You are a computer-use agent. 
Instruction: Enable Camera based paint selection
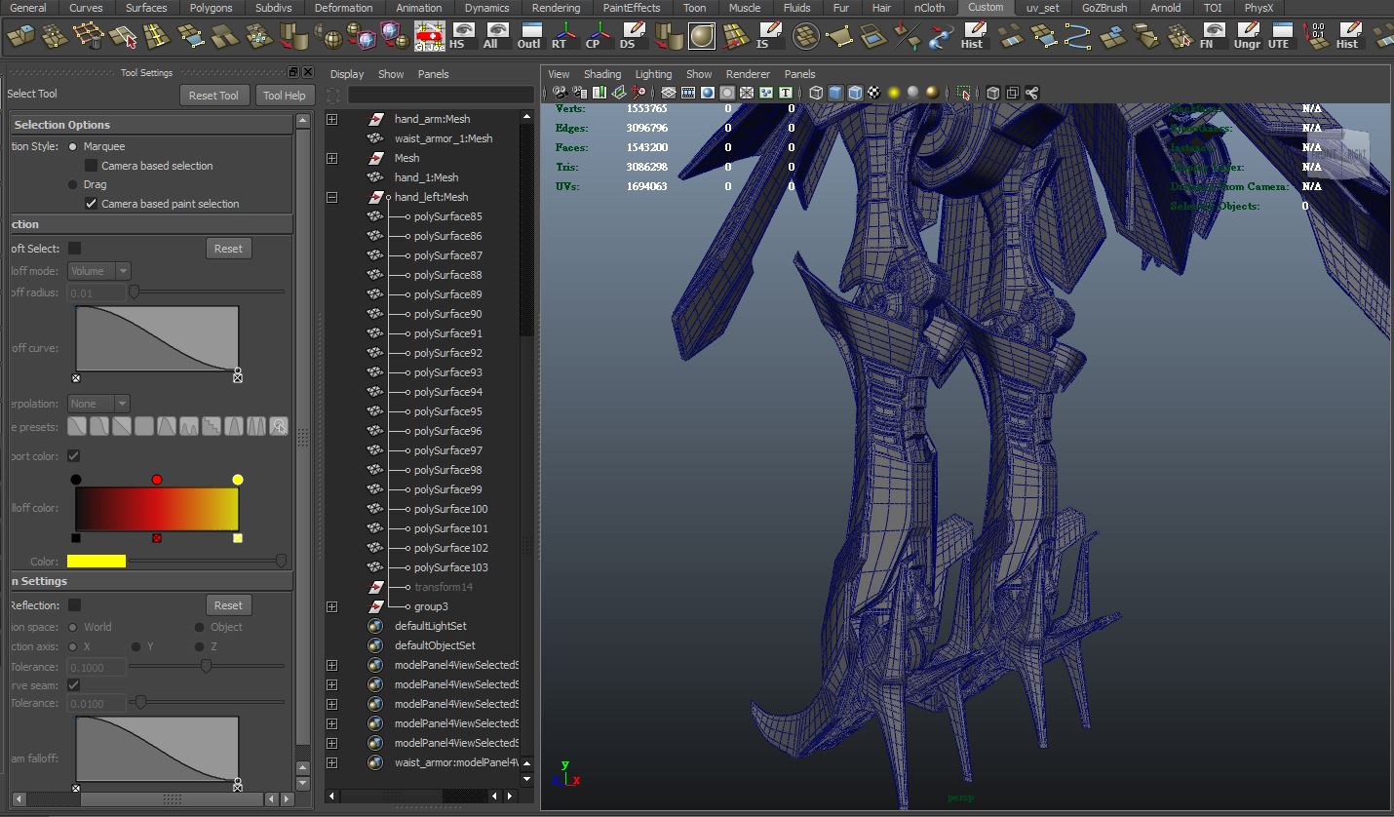[x=91, y=204]
